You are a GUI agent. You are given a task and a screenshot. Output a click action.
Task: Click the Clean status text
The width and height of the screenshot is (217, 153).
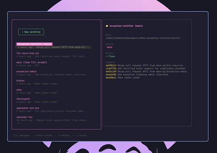tap(111, 56)
